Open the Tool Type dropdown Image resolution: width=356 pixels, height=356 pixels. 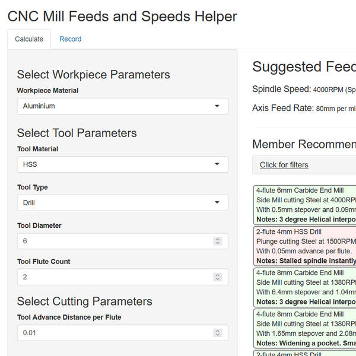[122, 203]
